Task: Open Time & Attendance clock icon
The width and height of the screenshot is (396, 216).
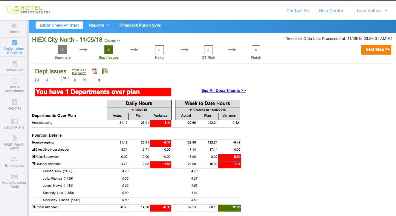Action: click(14, 81)
